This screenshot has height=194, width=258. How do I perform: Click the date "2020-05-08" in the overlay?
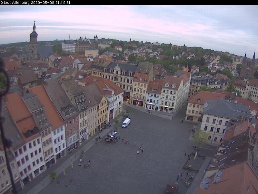[43, 3]
